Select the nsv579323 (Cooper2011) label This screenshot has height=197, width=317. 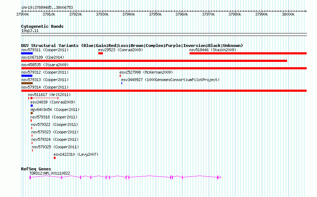pos(55,132)
